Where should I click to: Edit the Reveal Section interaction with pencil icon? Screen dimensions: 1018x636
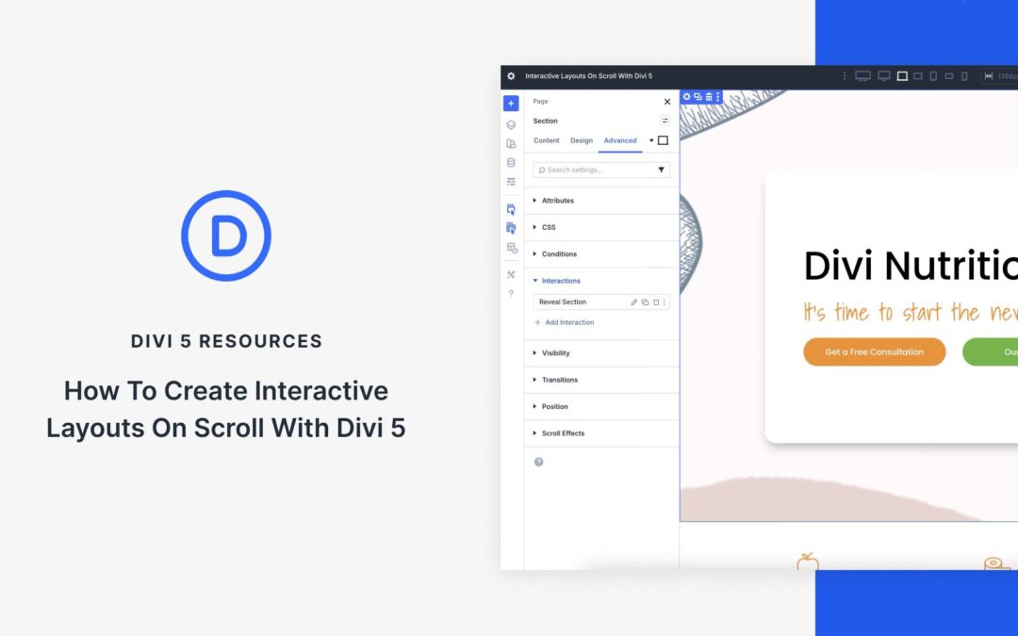(633, 302)
